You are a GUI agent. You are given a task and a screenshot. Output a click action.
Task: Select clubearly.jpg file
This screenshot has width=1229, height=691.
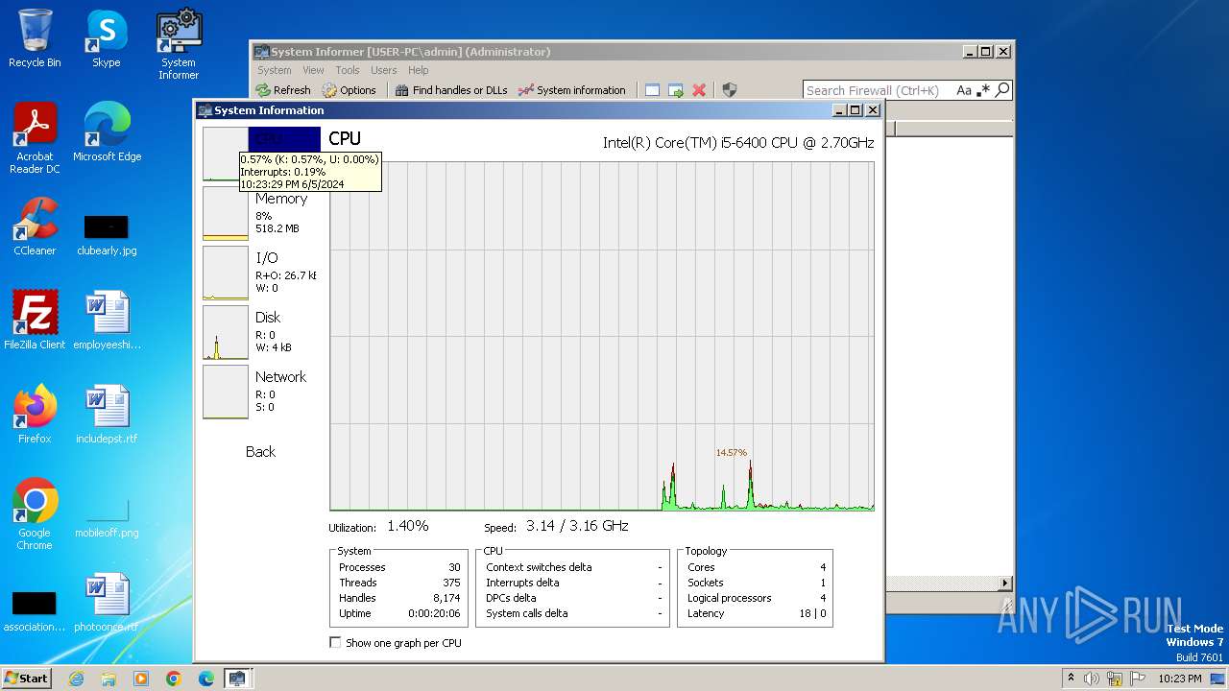107,234
